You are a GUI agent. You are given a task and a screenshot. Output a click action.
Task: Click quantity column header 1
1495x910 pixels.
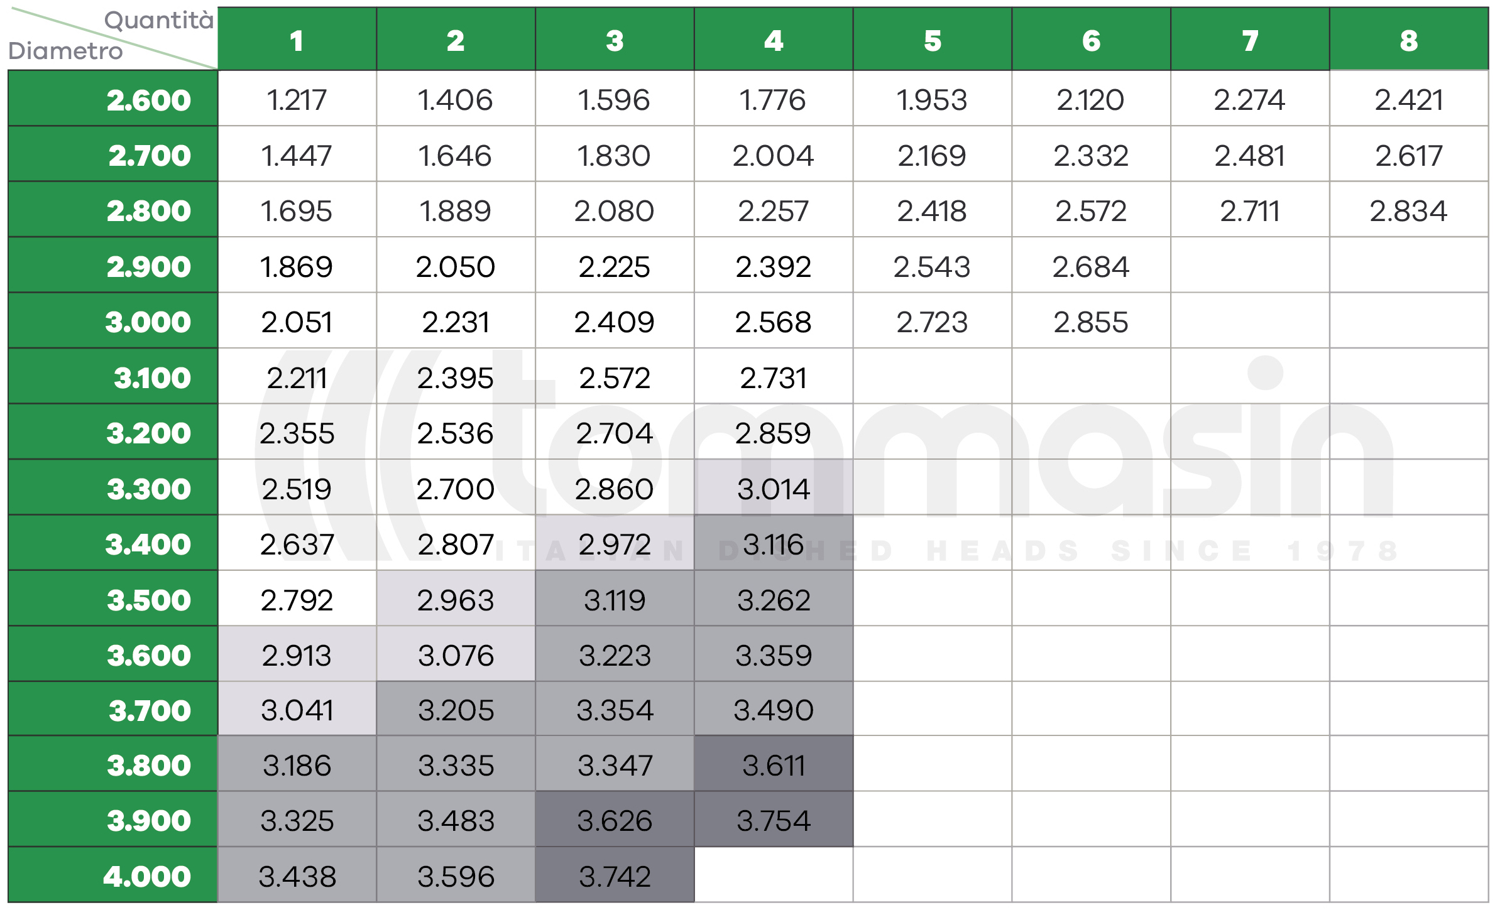(x=297, y=39)
